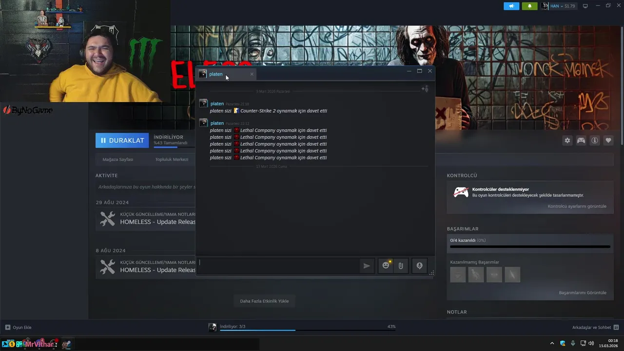Screen dimensions: 624x351
Task: Click the Counter-Strike 2 game icon in invite
Action: pyautogui.click(x=236, y=111)
